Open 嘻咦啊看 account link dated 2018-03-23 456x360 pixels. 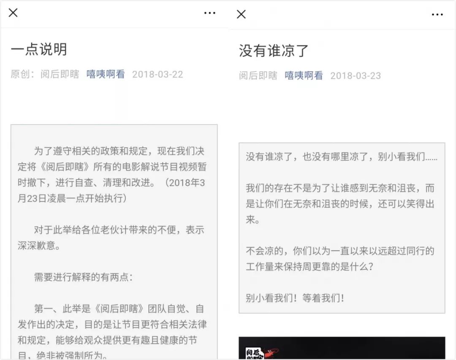click(304, 76)
